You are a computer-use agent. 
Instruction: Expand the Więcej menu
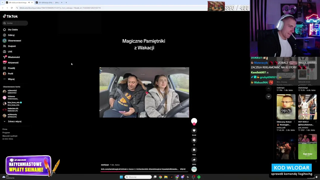[x=9, y=79]
